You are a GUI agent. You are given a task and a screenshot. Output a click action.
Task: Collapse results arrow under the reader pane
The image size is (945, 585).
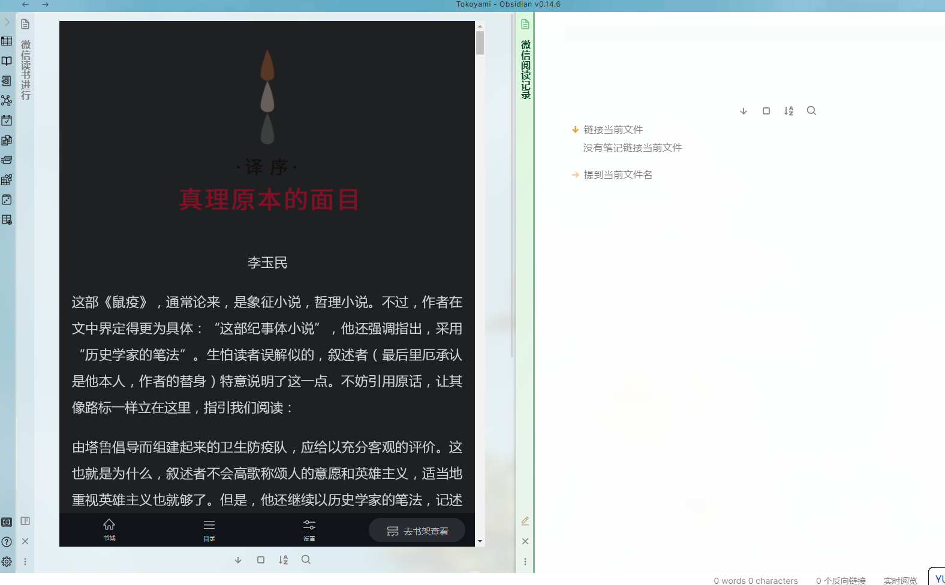(x=238, y=560)
